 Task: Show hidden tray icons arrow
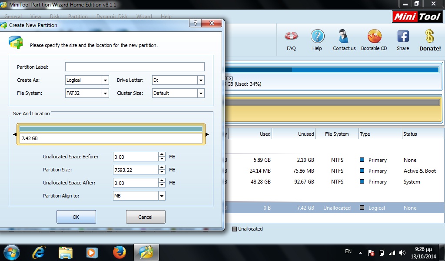click(x=360, y=252)
